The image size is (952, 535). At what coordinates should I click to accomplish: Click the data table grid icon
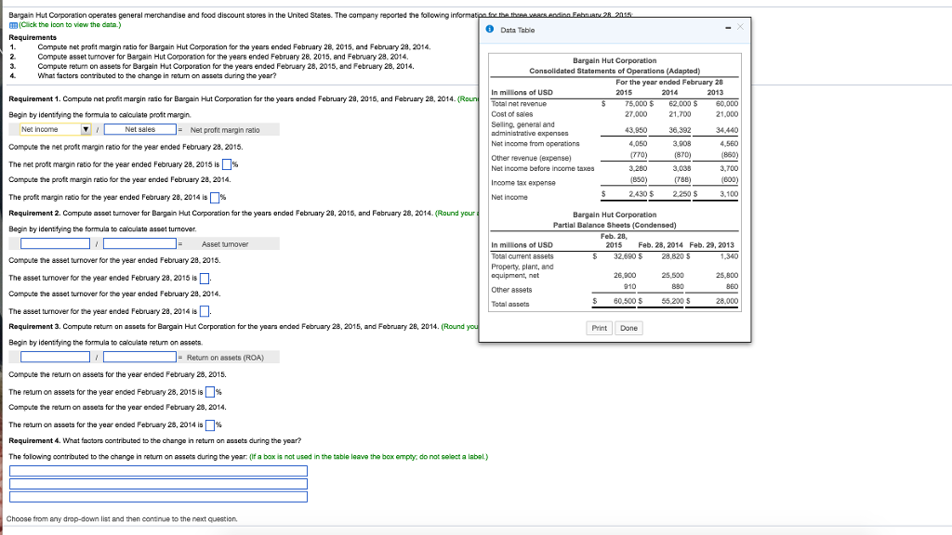[12, 24]
